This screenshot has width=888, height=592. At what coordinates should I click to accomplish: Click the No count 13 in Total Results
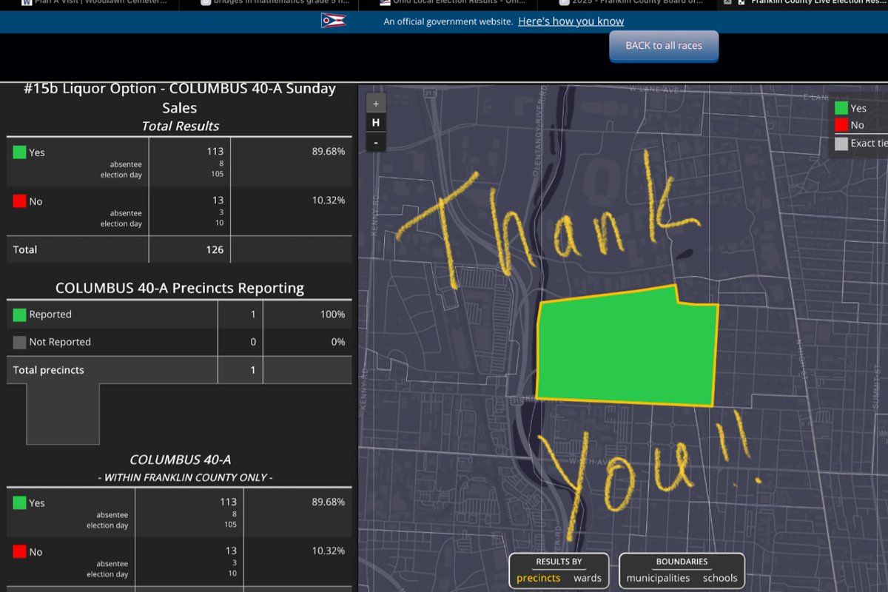pyautogui.click(x=217, y=201)
